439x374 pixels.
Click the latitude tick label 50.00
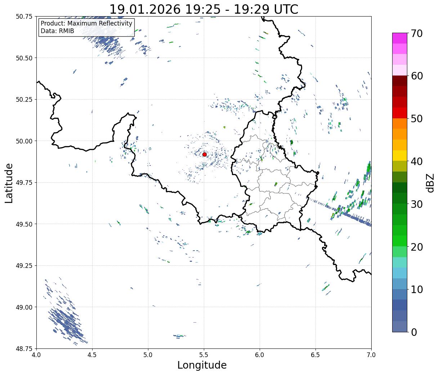pyautogui.click(x=24, y=141)
